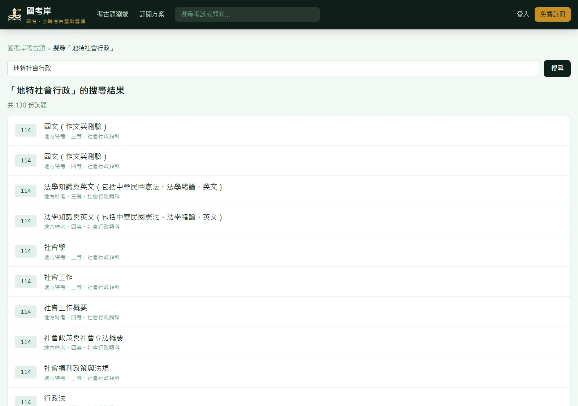The height and width of the screenshot is (406, 578).
Task: Open 社會政策與社會立法概要 exam result
Action: coord(289,342)
